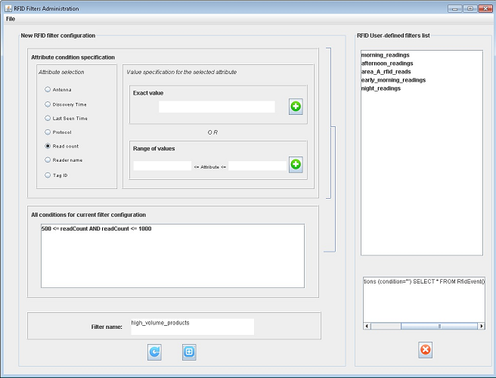This screenshot has height=378, width=496.
Task: Click the Filter name text field
Action: [x=191, y=327]
